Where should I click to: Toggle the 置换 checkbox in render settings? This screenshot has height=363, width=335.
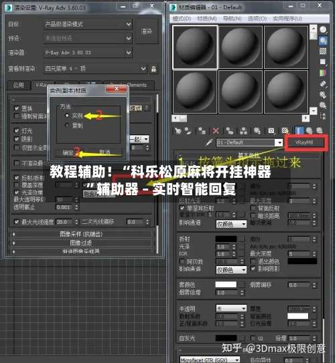17,108
